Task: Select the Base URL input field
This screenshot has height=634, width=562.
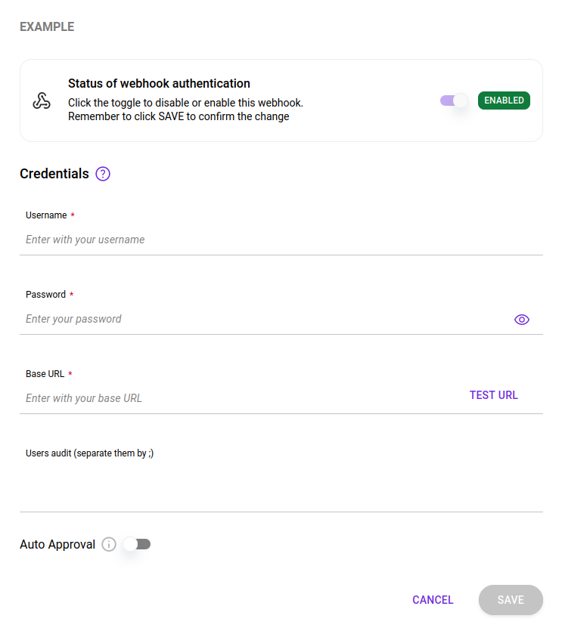Action: [x=227, y=397]
